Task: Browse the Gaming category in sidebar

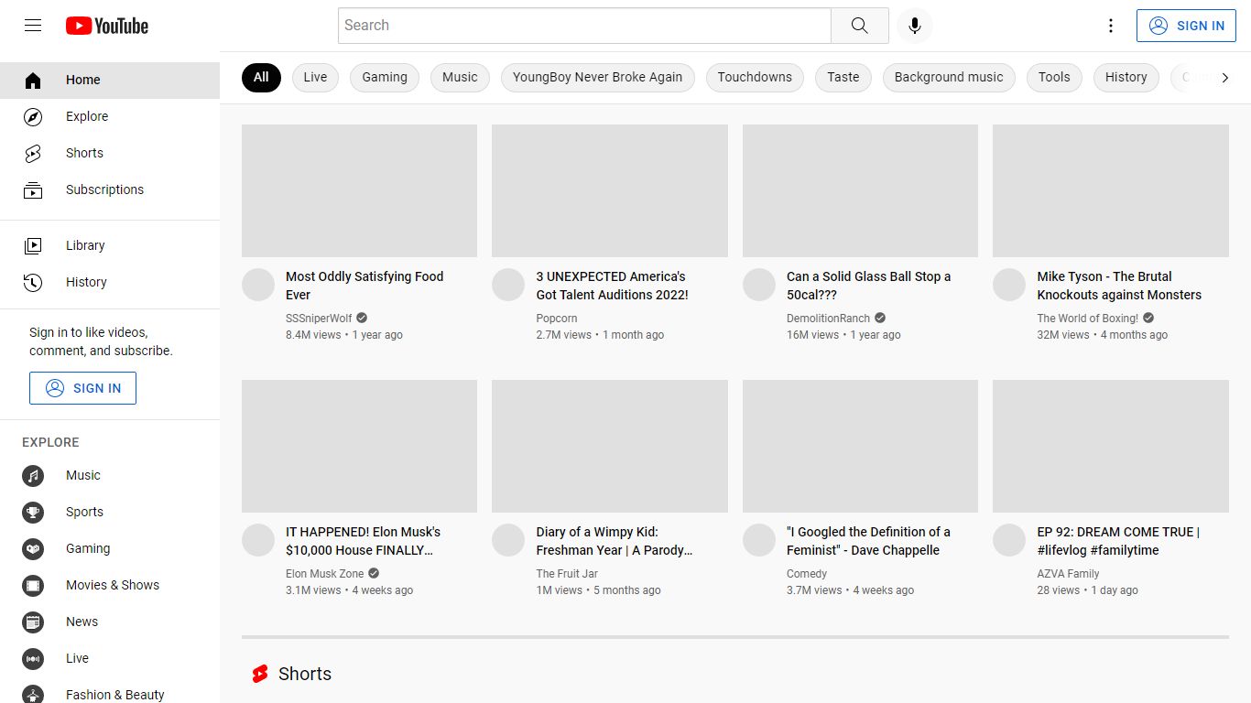Action: pyautogui.click(x=110, y=548)
